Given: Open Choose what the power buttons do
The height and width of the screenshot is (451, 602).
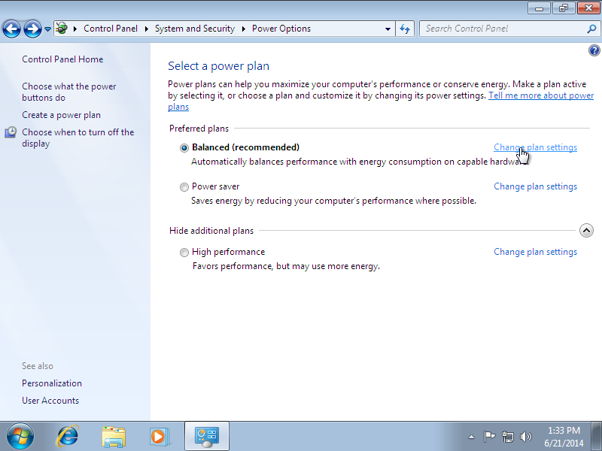Looking at the screenshot, I should coord(69,92).
